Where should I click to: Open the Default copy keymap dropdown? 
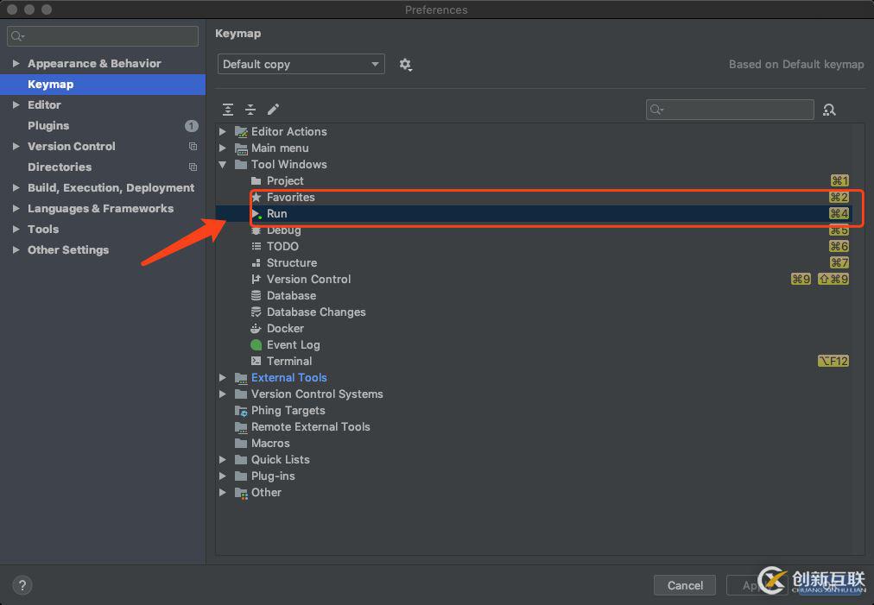[x=301, y=64]
